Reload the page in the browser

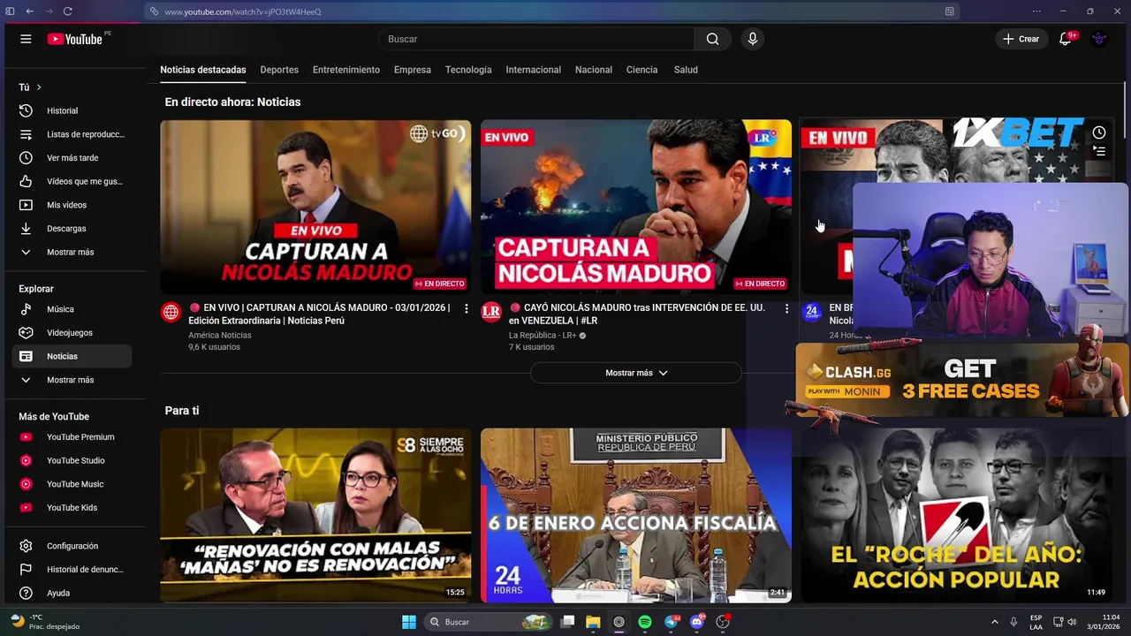[67, 11]
